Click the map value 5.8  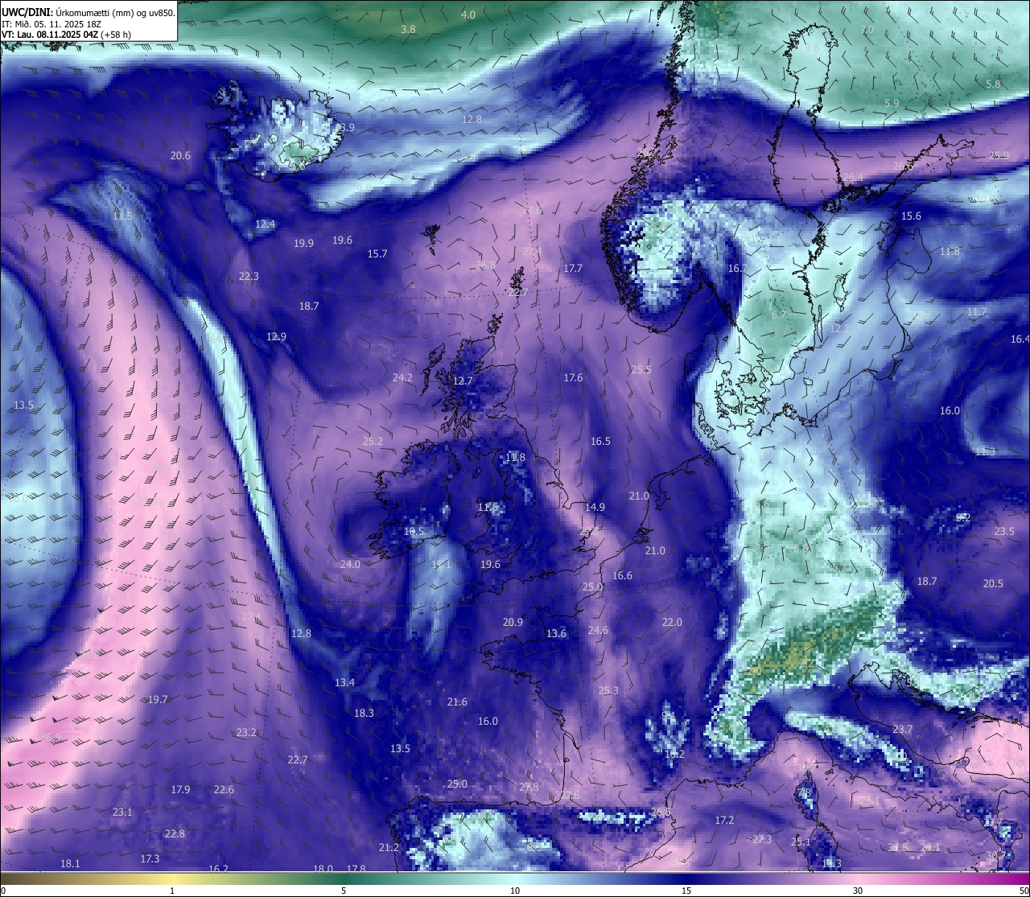[x=993, y=84]
